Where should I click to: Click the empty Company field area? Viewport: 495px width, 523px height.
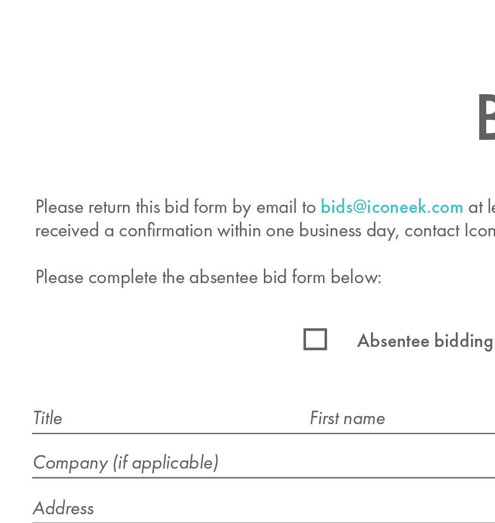357,463
